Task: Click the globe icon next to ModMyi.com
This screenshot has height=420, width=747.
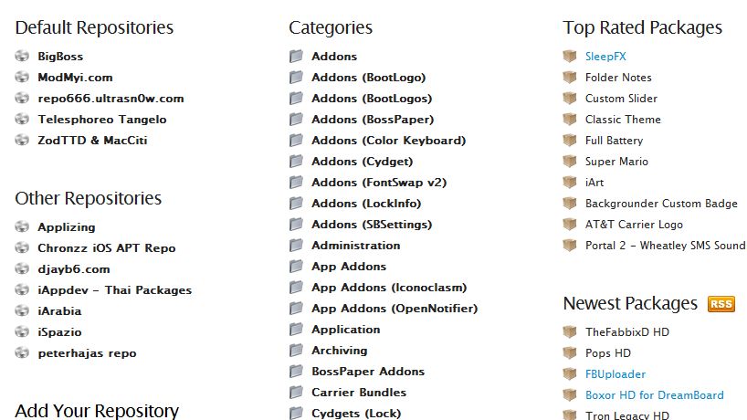Action: click(x=23, y=78)
